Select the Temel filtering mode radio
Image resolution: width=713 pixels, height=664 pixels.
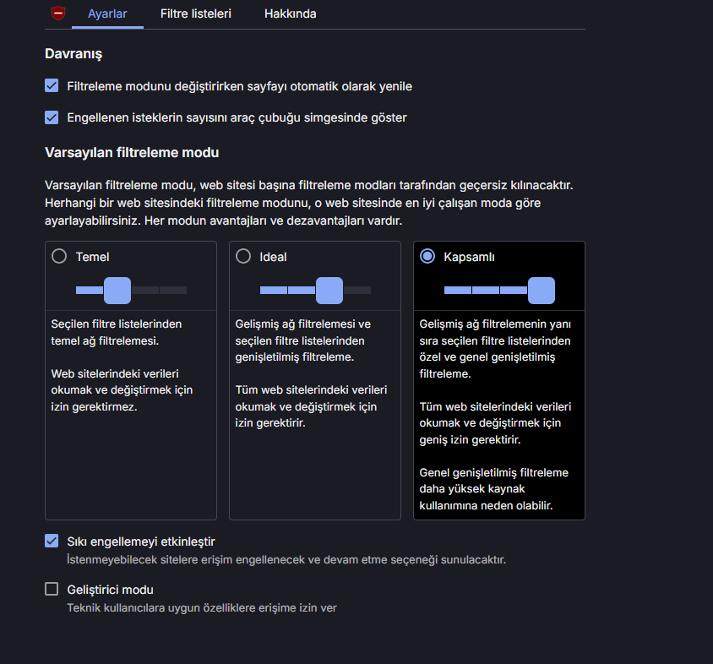59,256
